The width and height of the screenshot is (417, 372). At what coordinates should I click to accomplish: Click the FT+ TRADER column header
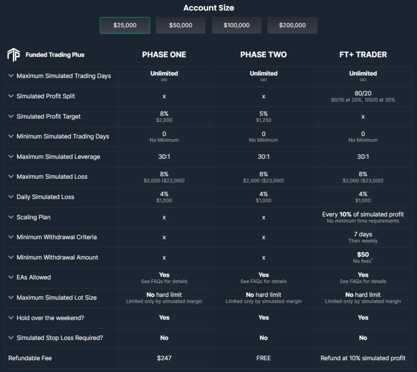(x=363, y=55)
